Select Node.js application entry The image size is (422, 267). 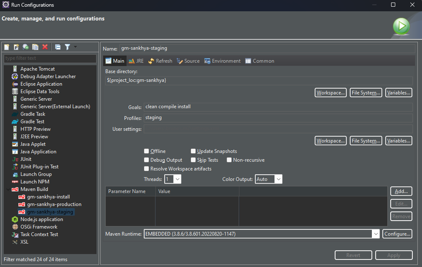coord(42,219)
